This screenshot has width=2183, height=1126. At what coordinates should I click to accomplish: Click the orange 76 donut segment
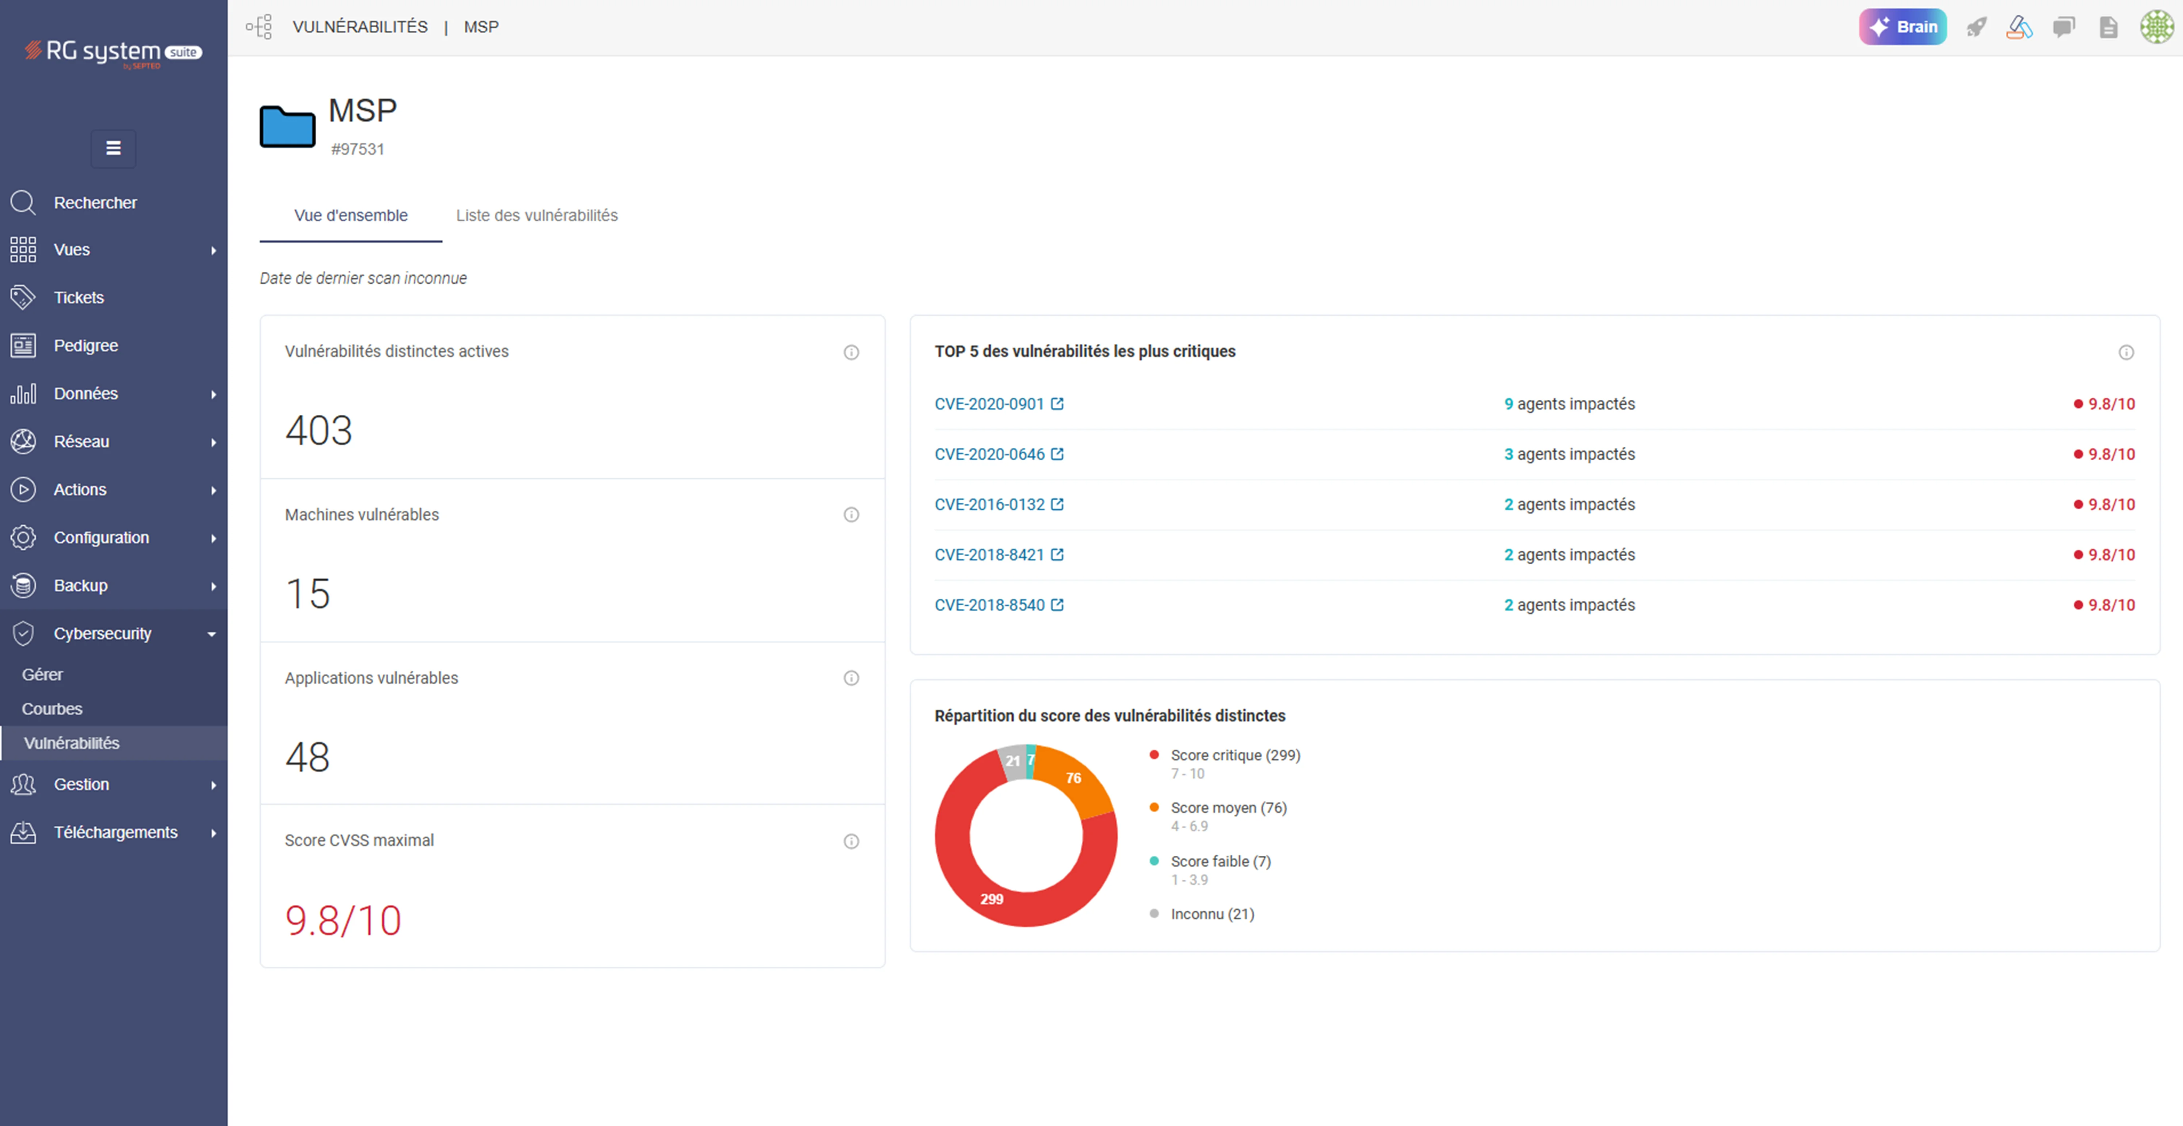tap(1074, 778)
